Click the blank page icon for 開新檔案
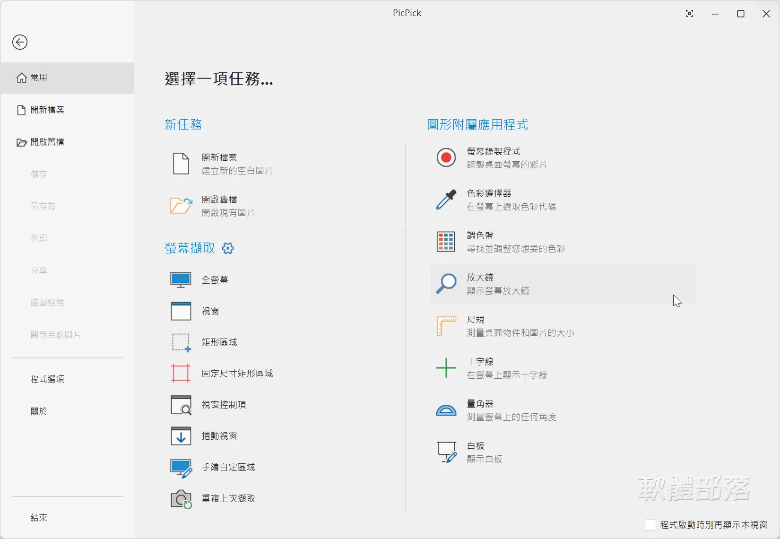Viewport: 780px width, 539px height. [181, 164]
